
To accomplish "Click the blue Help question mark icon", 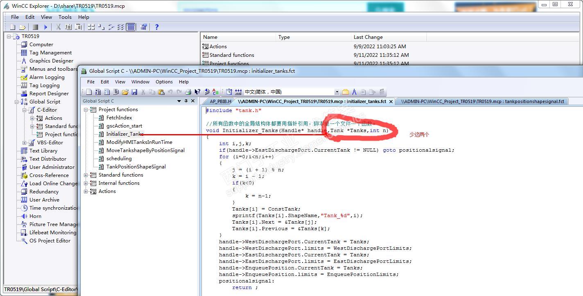I will tap(156, 27).
